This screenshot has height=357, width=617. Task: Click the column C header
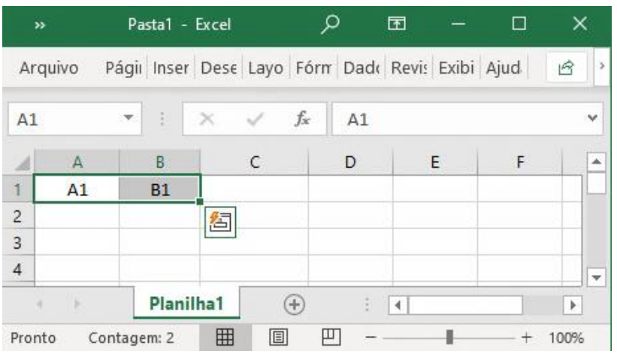click(254, 162)
